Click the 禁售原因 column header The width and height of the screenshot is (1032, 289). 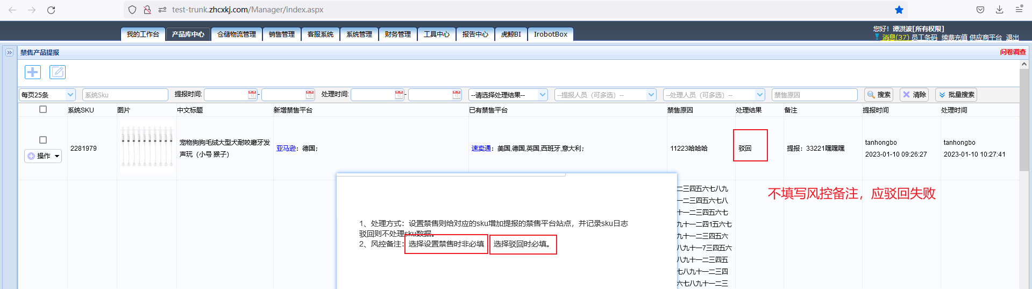coord(680,110)
